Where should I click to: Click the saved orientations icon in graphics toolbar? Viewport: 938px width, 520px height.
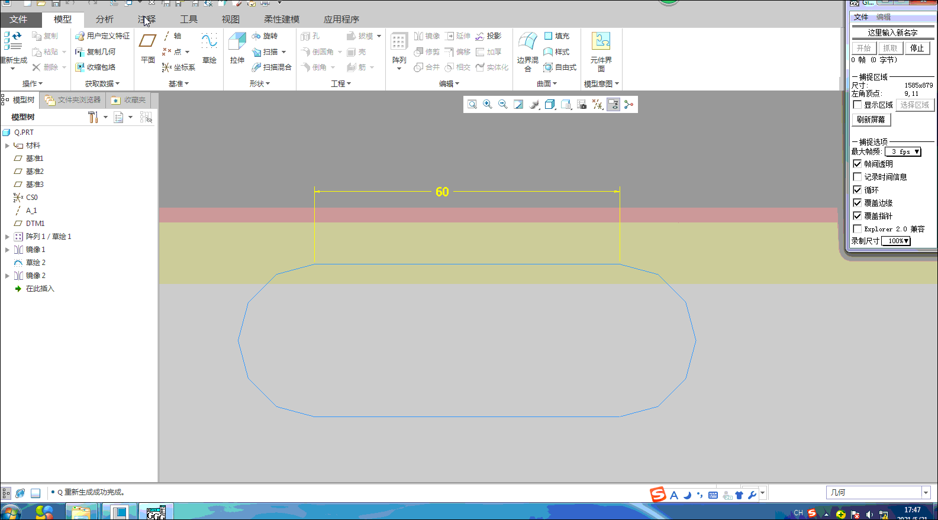click(566, 105)
